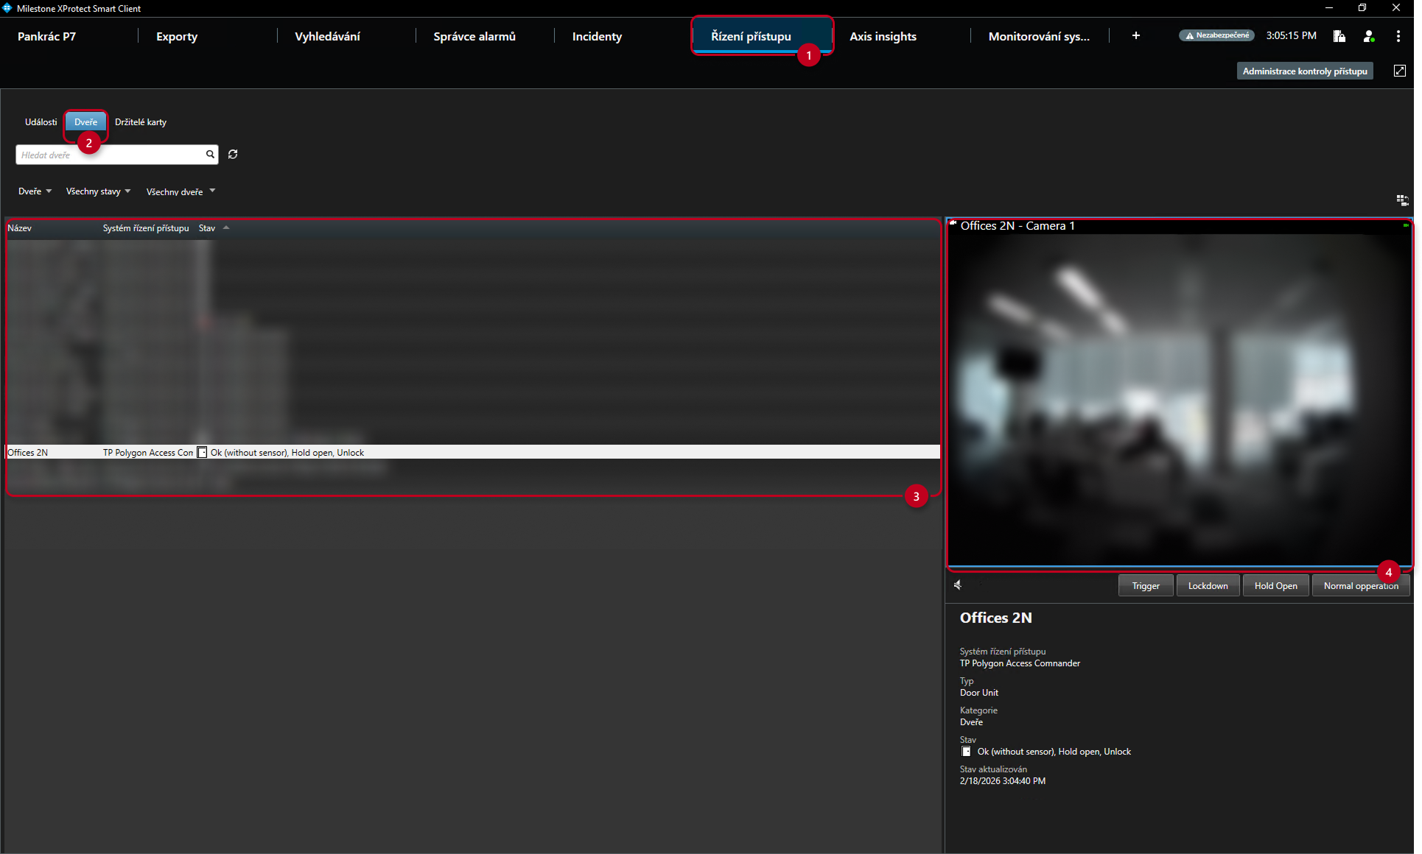Click the search magnifier in door search
1422x854 pixels.
pyautogui.click(x=210, y=155)
